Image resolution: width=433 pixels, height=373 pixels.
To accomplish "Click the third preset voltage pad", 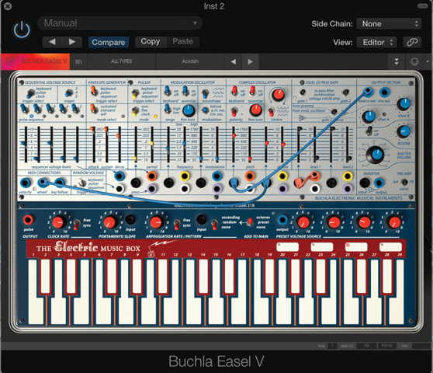I will point(356,246).
